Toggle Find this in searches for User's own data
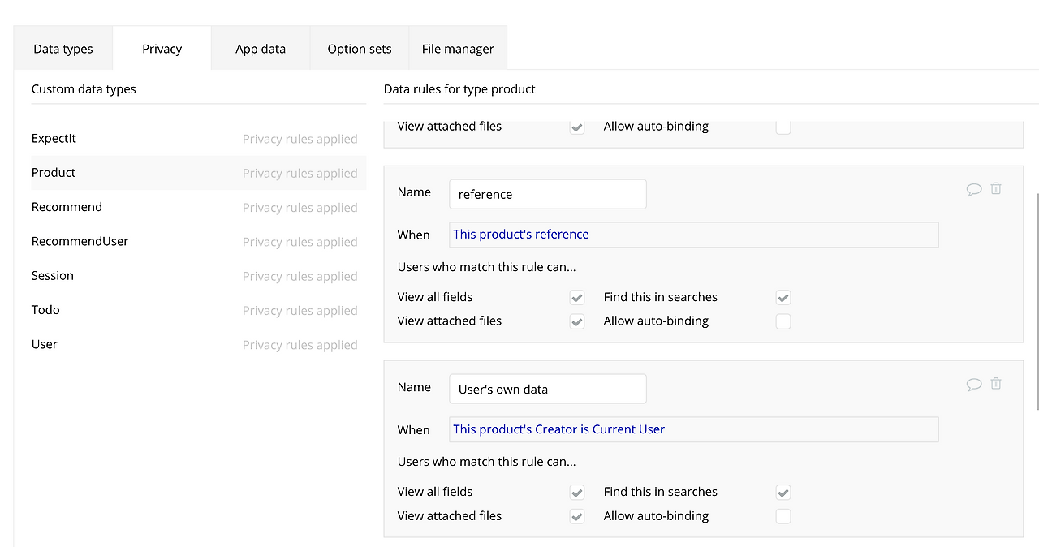Viewport: 1039px width, 547px height. tap(783, 492)
